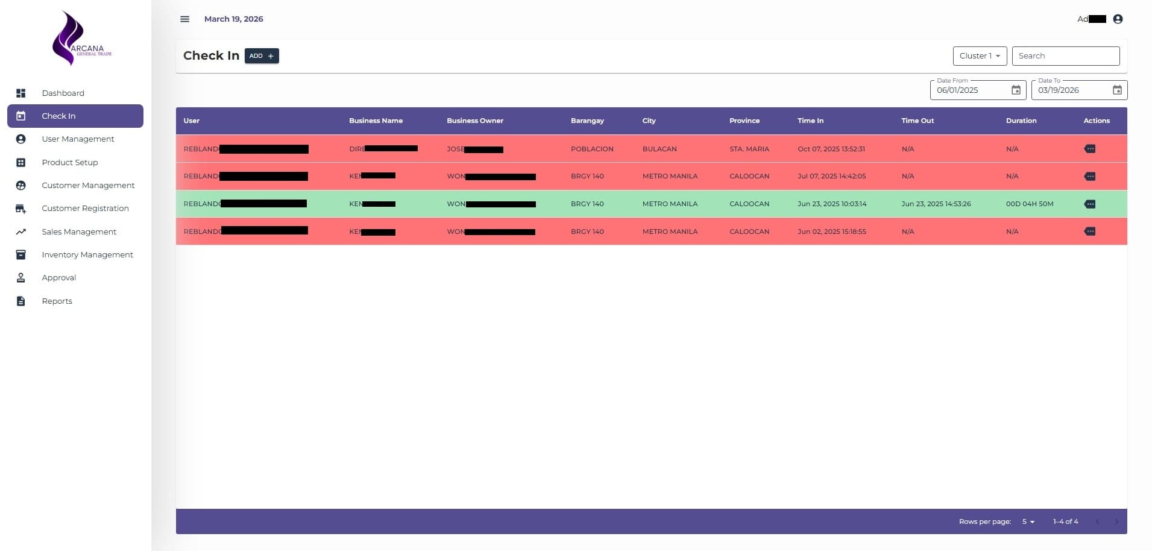Change the rows per page dropdown

[x=1028, y=521]
